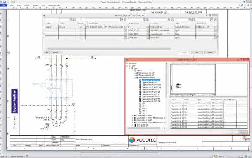Click the Typical Merge column header
Image resolution: width=252 pixels, height=158 pixels.
point(230,100)
